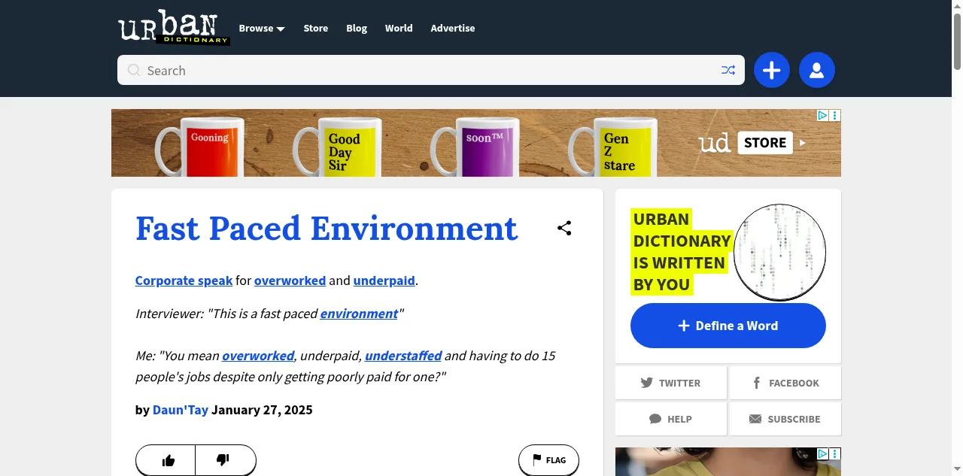Expand the Browse dropdown menu
Screen dimensions: 963x476
tap(261, 29)
